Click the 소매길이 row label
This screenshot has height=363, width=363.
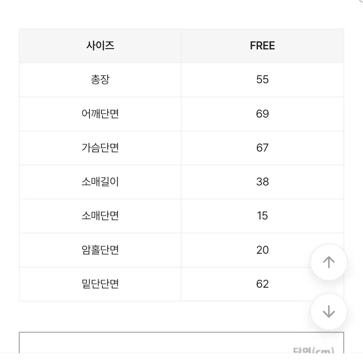pyautogui.click(x=100, y=182)
